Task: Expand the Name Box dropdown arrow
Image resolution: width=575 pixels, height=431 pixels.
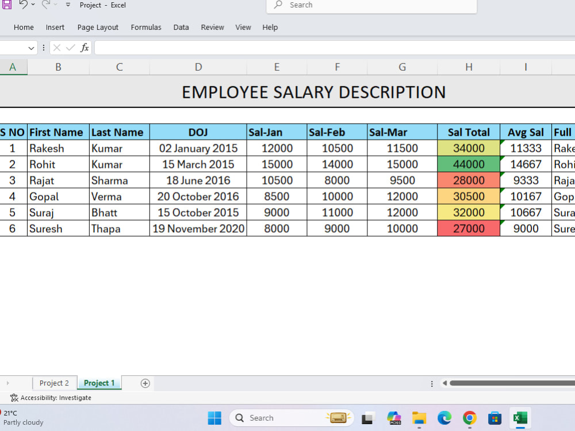Action: coord(31,48)
